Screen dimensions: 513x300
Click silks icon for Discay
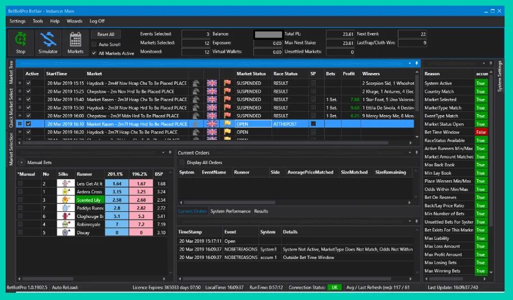[x=65, y=233]
